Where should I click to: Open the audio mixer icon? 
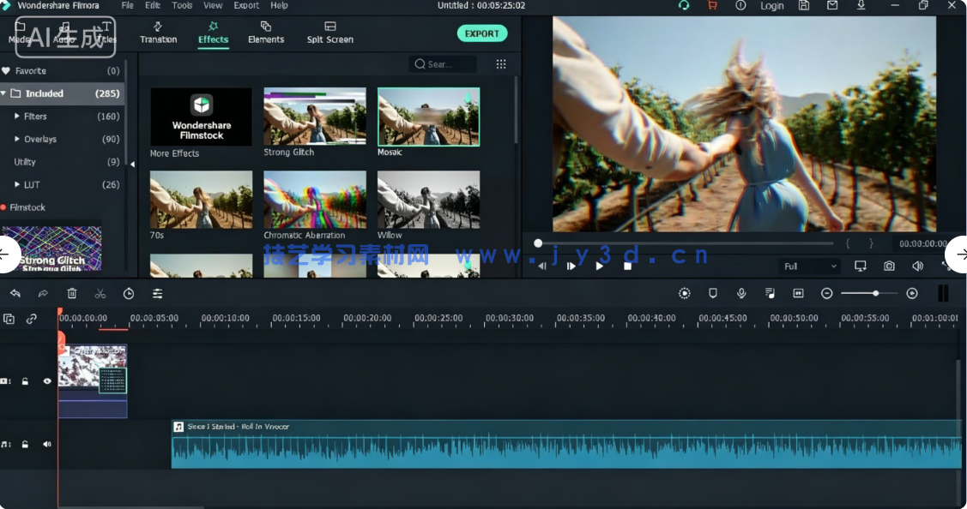(770, 293)
